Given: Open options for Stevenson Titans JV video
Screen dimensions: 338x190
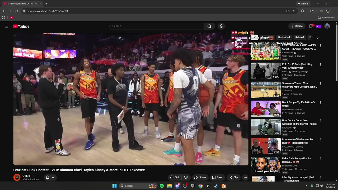Looking at the screenshot, I should (x=321, y=84).
